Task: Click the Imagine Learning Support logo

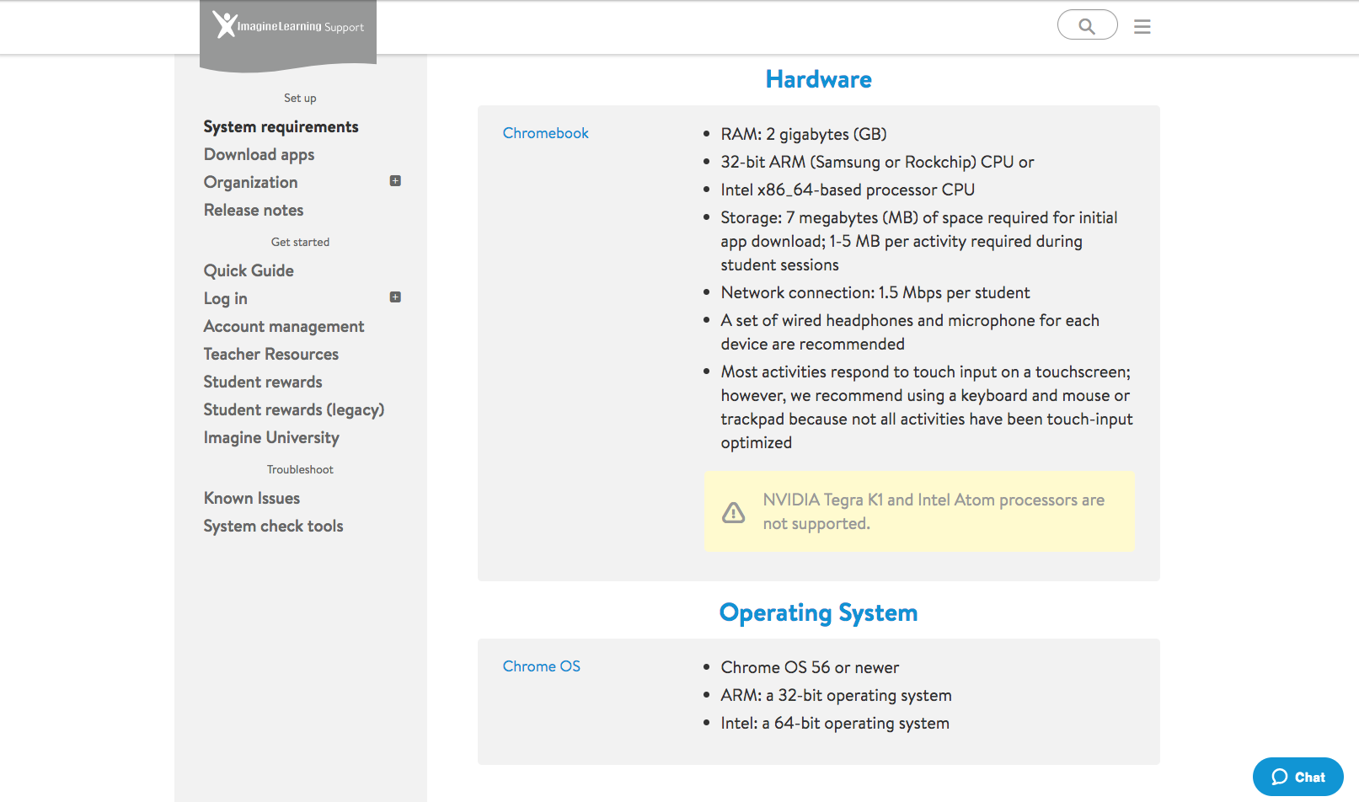Action: [x=287, y=26]
